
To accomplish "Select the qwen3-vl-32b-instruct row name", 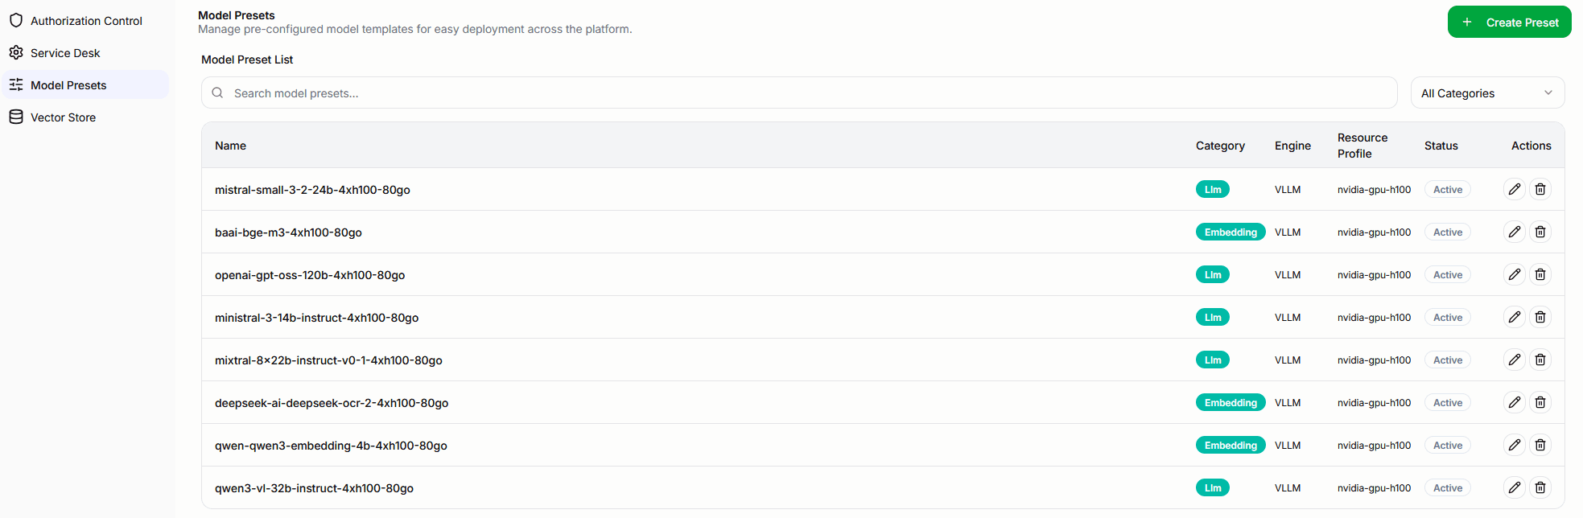I will (x=314, y=488).
